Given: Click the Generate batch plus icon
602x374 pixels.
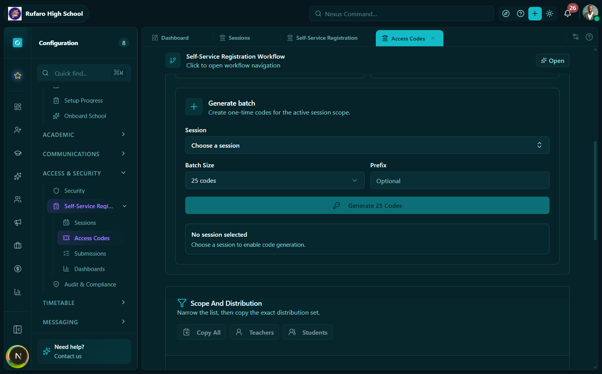Looking at the screenshot, I should [x=194, y=107].
